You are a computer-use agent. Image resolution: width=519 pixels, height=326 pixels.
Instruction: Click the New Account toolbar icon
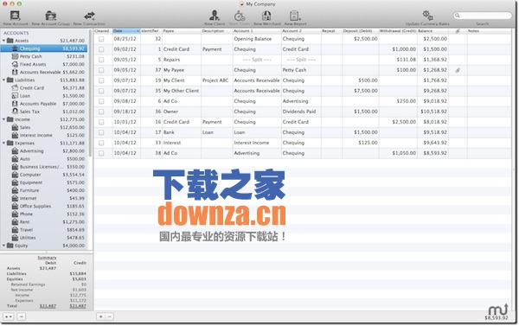pyautogui.click(x=16, y=16)
